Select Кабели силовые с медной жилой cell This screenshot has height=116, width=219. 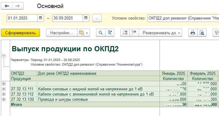pos(98,89)
